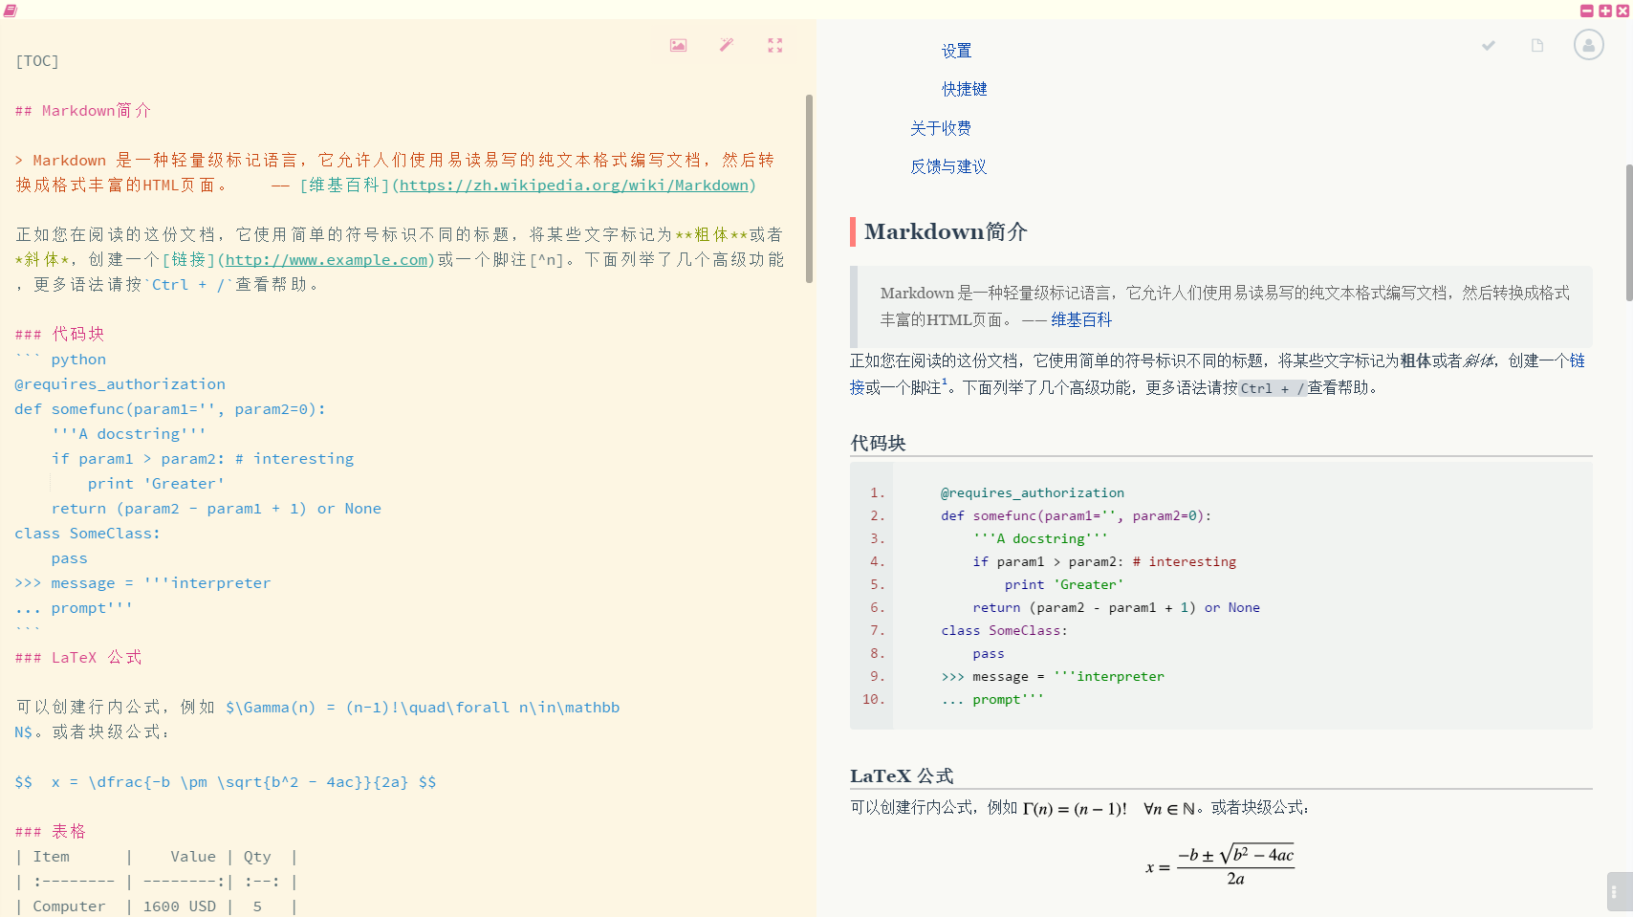Click the www.example.com URL in editor
The image size is (1633, 917).
[326, 260]
